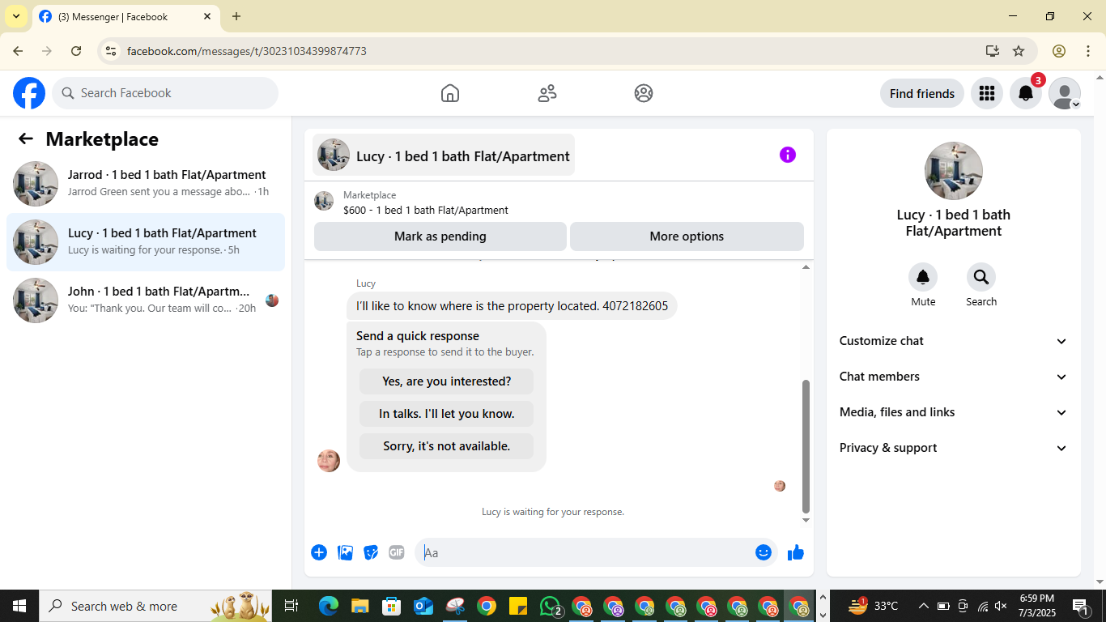
Task: Open Chrome tab search dropdown
Action: (16, 16)
